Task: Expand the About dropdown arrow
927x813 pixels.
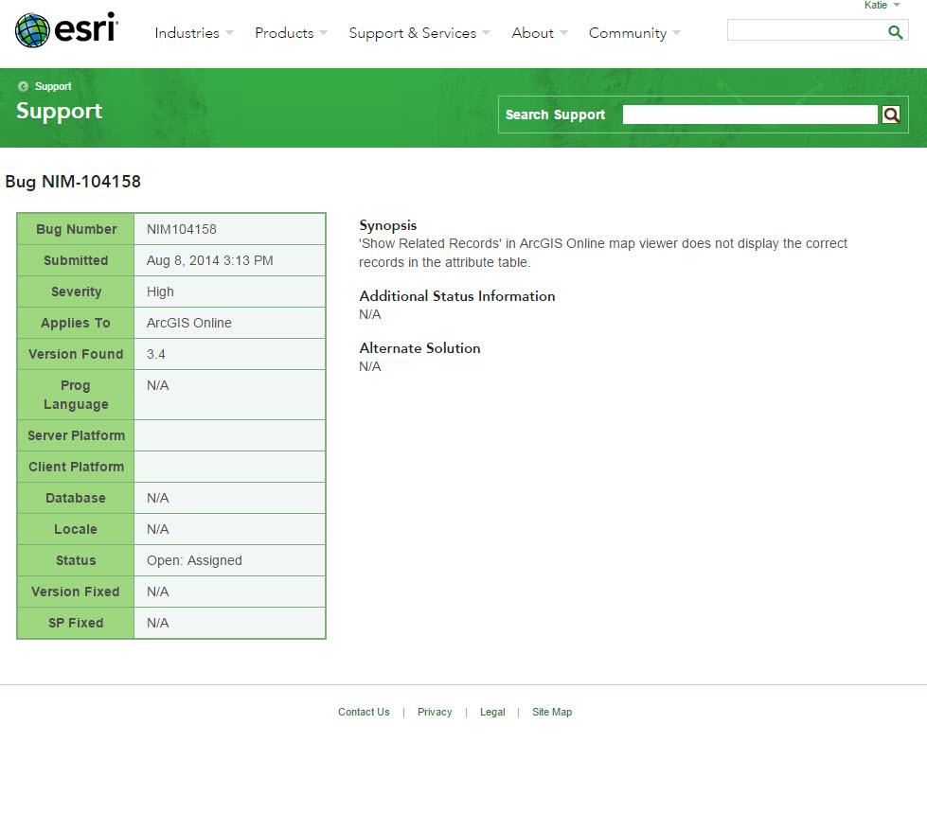Action: point(563,33)
